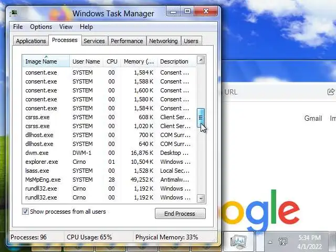The image size is (336, 252).
Task: Select dllhost.exe row using 640 K
Action: tap(109, 144)
